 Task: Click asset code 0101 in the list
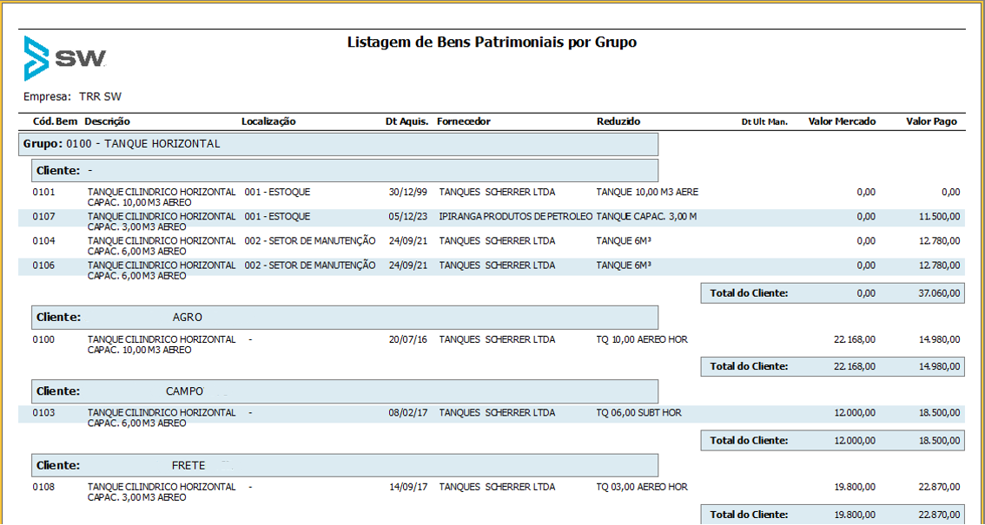tap(43, 192)
